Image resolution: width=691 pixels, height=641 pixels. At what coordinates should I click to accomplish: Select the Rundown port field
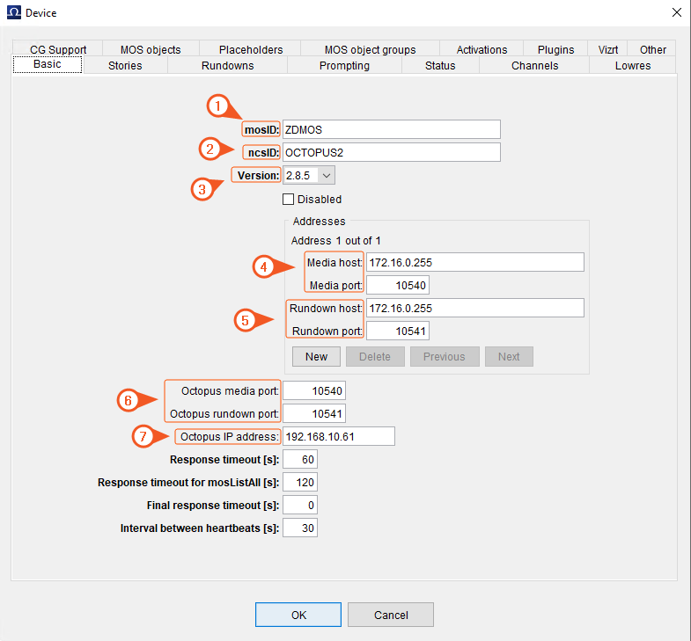(397, 331)
